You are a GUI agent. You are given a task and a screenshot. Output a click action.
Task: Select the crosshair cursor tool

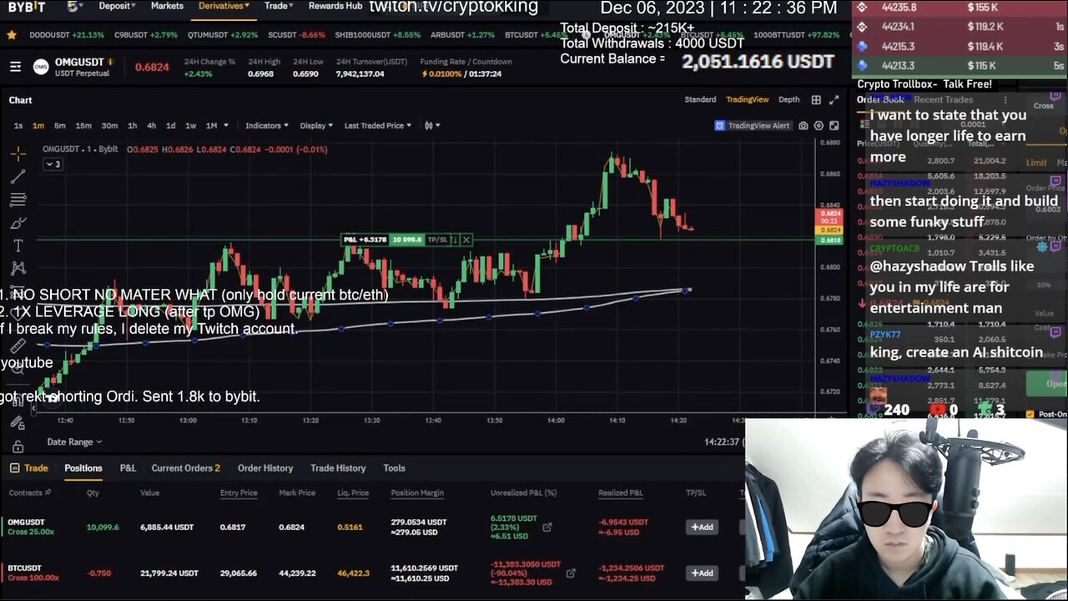tap(18, 154)
